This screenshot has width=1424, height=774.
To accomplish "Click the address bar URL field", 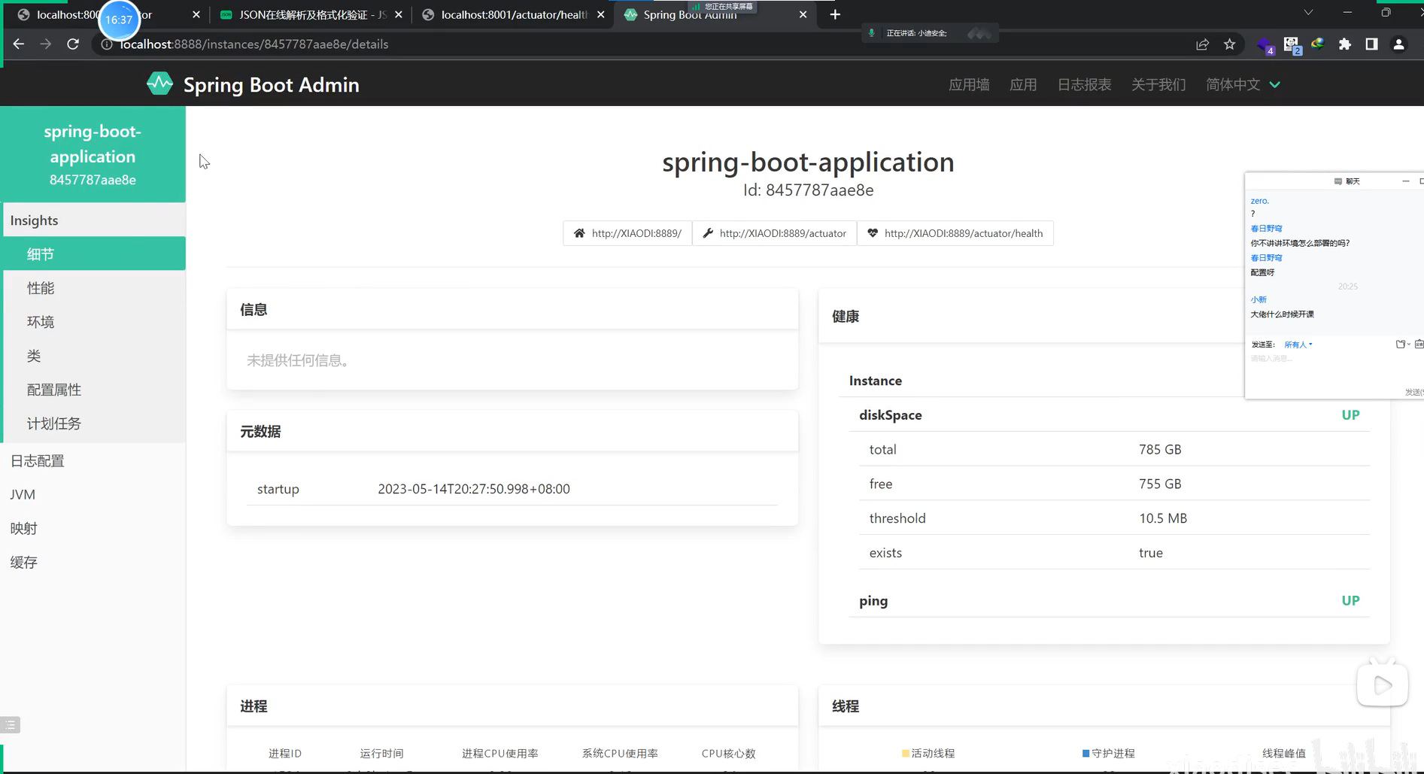I will [639, 44].
